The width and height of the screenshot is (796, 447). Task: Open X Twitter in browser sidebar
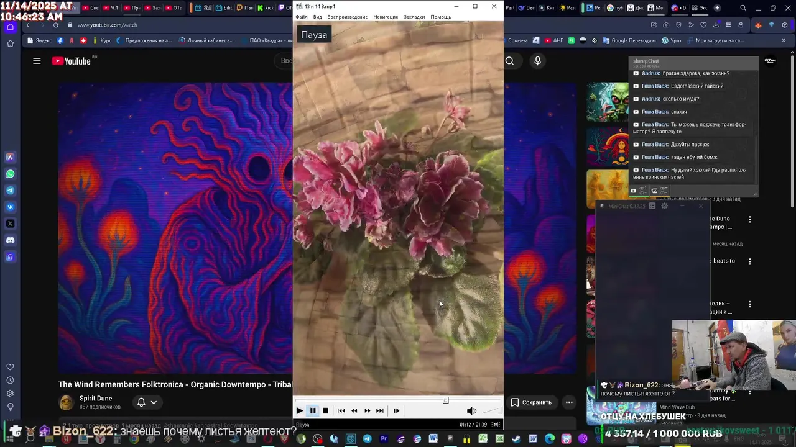tap(10, 223)
